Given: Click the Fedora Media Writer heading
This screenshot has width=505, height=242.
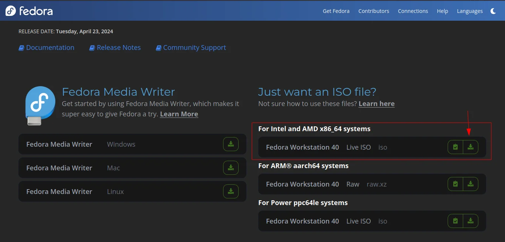Looking at the screenshot, I should (x=118, y=92).
